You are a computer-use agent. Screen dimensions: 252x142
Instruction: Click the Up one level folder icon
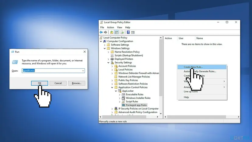[x=111, y=32]
